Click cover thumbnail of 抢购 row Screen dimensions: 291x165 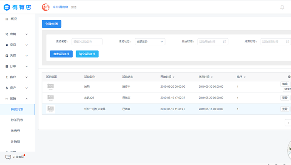click(x=50, y=87)
